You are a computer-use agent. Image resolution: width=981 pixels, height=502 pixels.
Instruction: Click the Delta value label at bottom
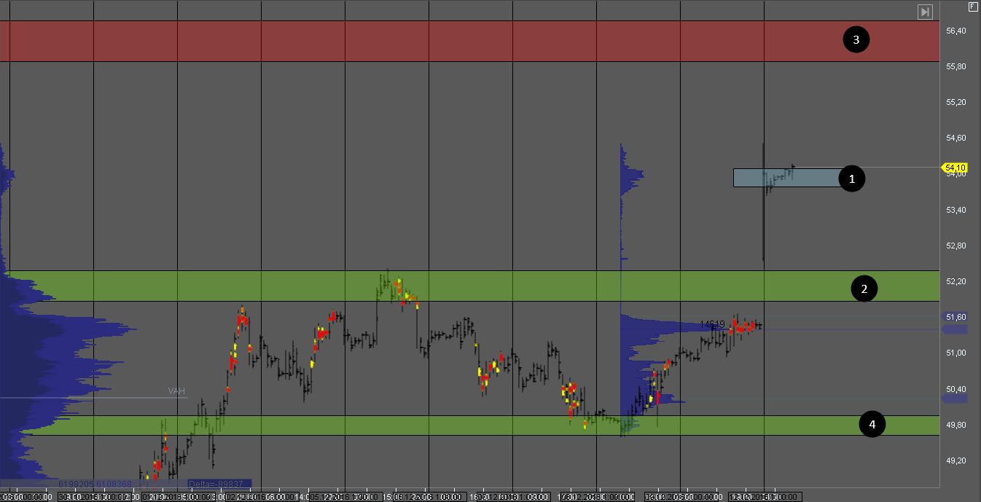(219, 483)
